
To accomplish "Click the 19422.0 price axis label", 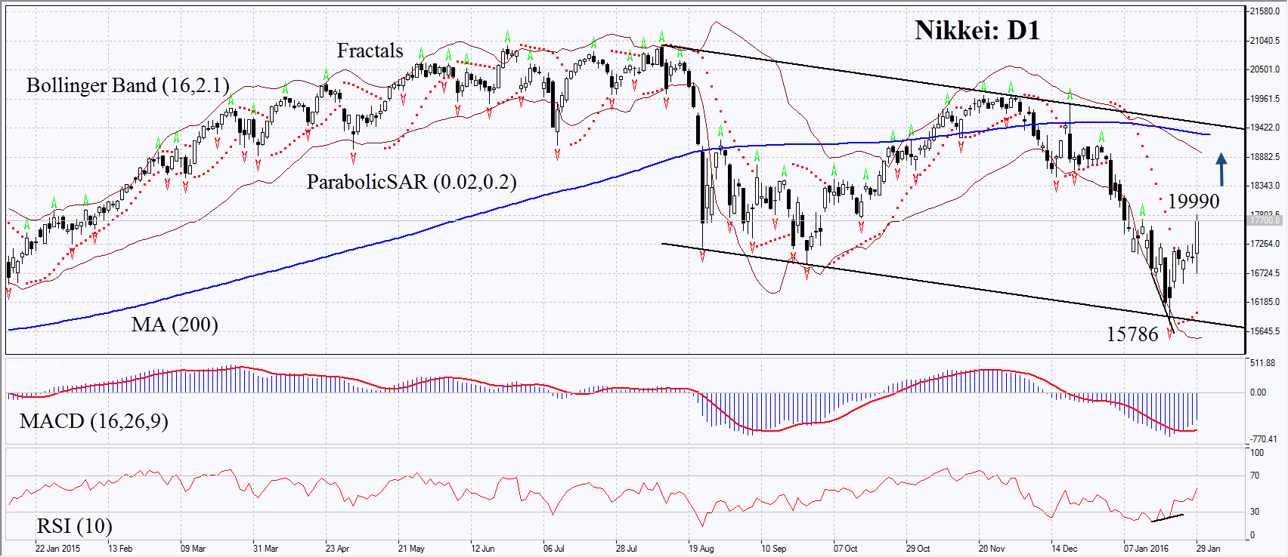I will (1265, 128).
